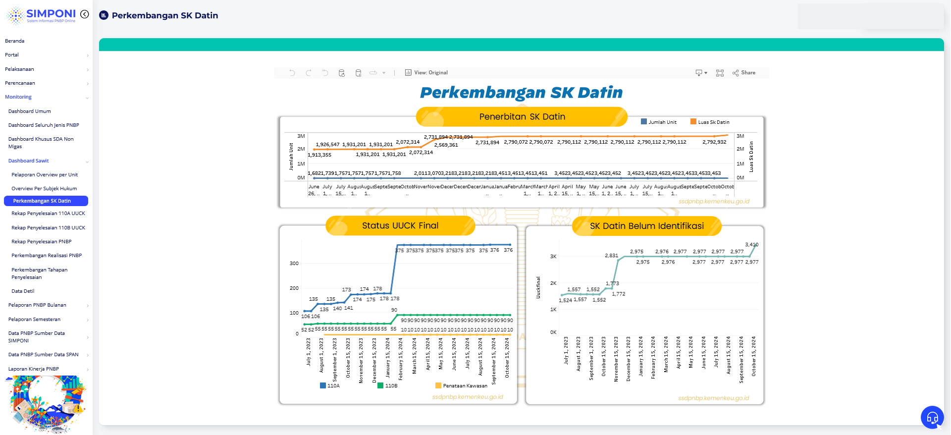Click the Jumlah Unit blue legend swatch
The image size is (951, 435).
[644, 121]
